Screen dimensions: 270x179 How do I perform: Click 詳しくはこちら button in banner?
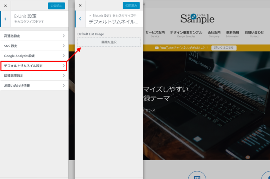[x=224, y=48]
